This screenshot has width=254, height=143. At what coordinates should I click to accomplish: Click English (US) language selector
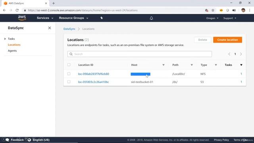(x=41, y=140)
